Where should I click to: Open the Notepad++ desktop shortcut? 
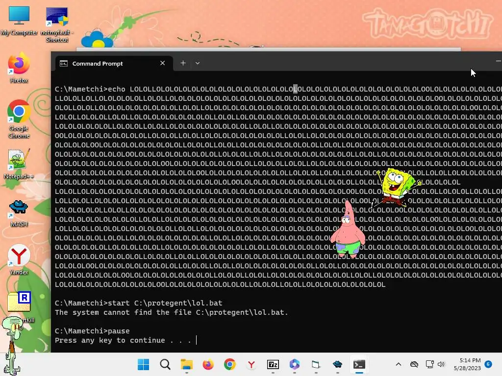pos(19,164)
